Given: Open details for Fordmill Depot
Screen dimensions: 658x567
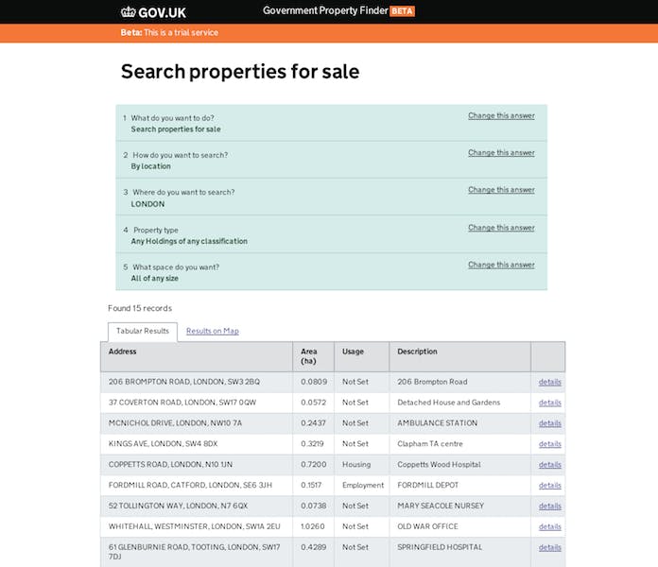Looking at the screenshot, I should click(549, 486).
